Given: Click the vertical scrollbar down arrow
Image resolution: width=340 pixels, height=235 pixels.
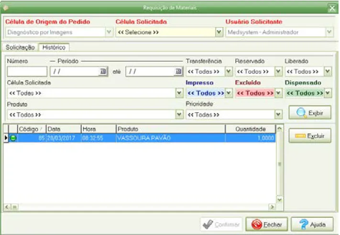Looking at the screenshot, I should 279,200.
